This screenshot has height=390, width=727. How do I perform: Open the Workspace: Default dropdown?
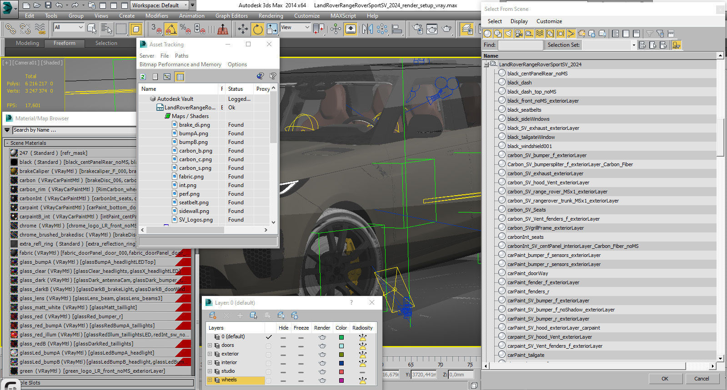pos(160,5)
